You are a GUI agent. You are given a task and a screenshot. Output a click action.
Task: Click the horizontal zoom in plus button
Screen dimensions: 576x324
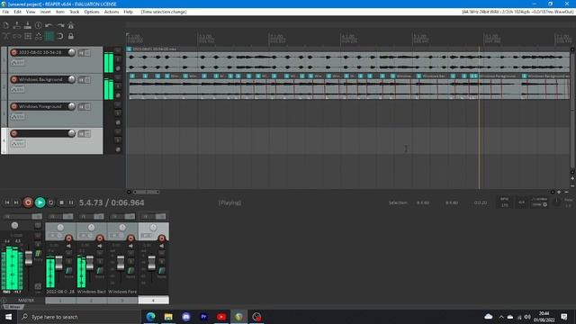[x=559, y=192]
